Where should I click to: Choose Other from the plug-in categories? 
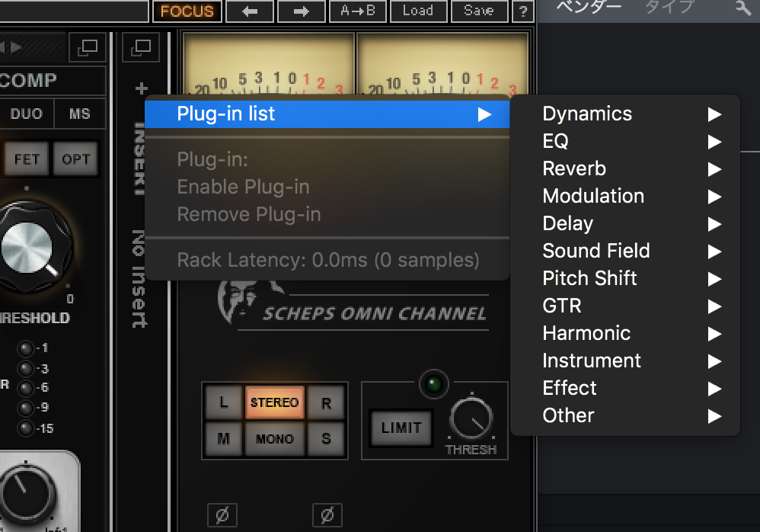click(625, 415)
